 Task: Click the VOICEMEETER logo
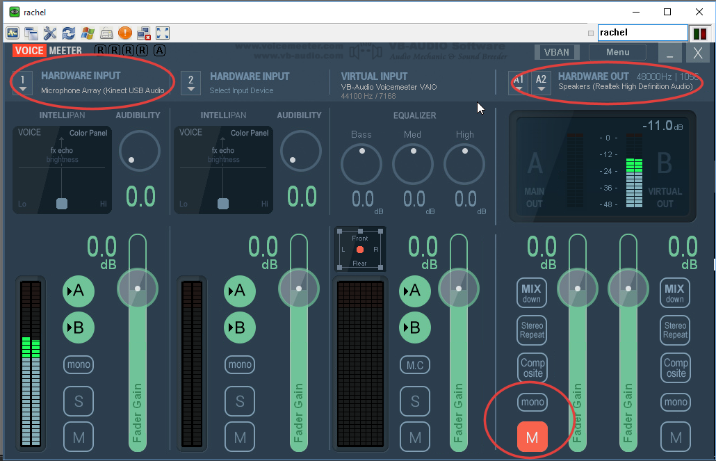tap(47, 51)
